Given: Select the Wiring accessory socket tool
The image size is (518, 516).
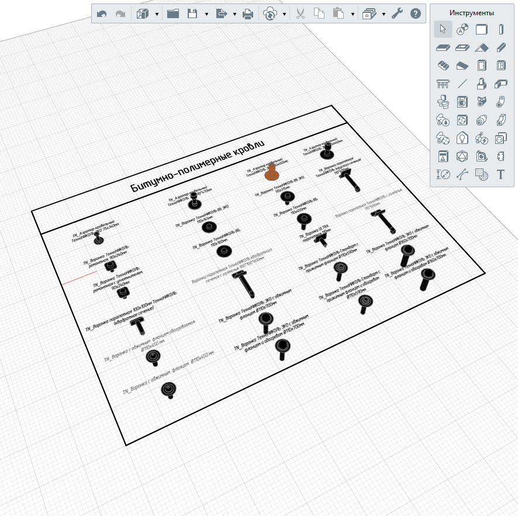Looking at the screenshot, I should pyautogui.click(x=501, y=138).
